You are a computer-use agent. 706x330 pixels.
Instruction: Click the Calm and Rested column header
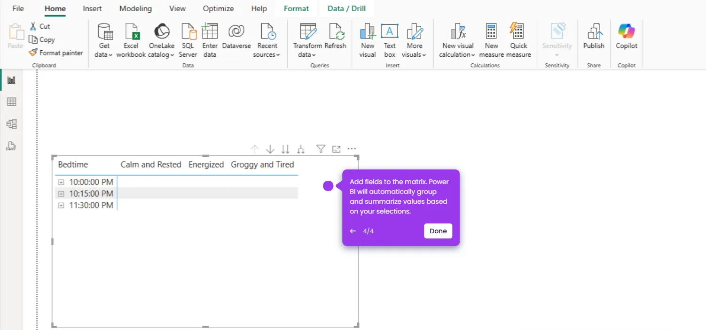[151, 165]
